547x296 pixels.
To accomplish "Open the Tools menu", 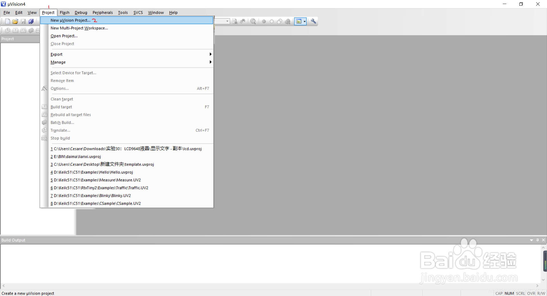I will (x=123, y=12).
